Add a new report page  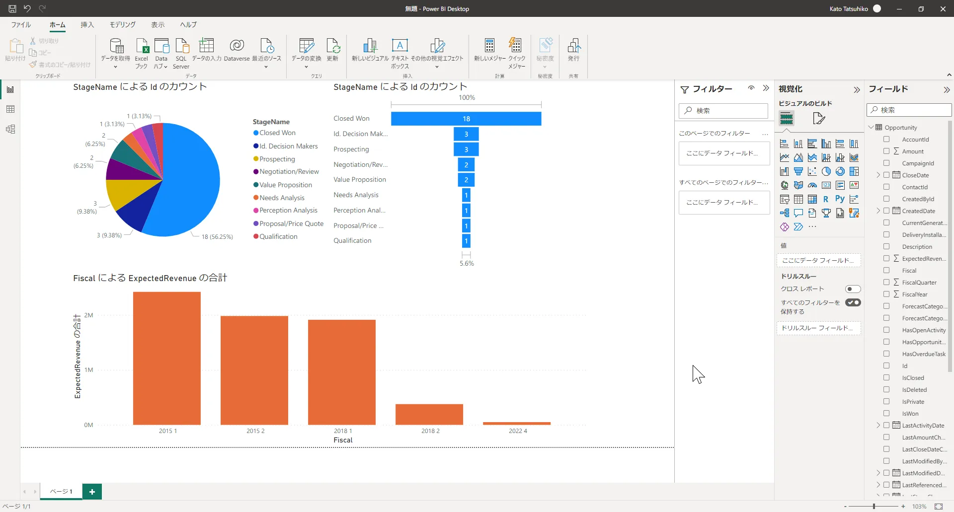(x=92, y=491)
